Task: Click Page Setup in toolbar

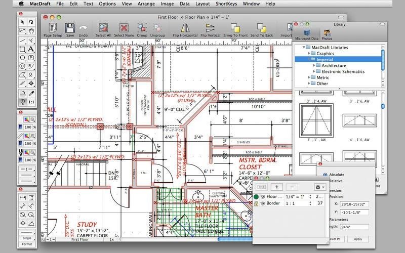Action: (53, 30)
